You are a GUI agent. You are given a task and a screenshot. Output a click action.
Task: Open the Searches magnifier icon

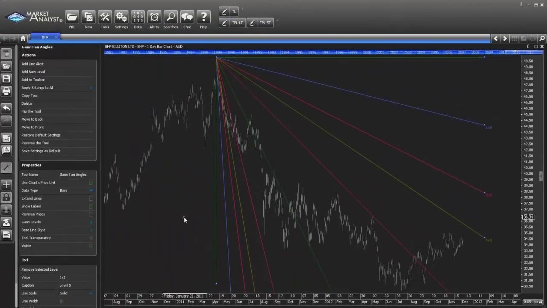click(171, 18)
